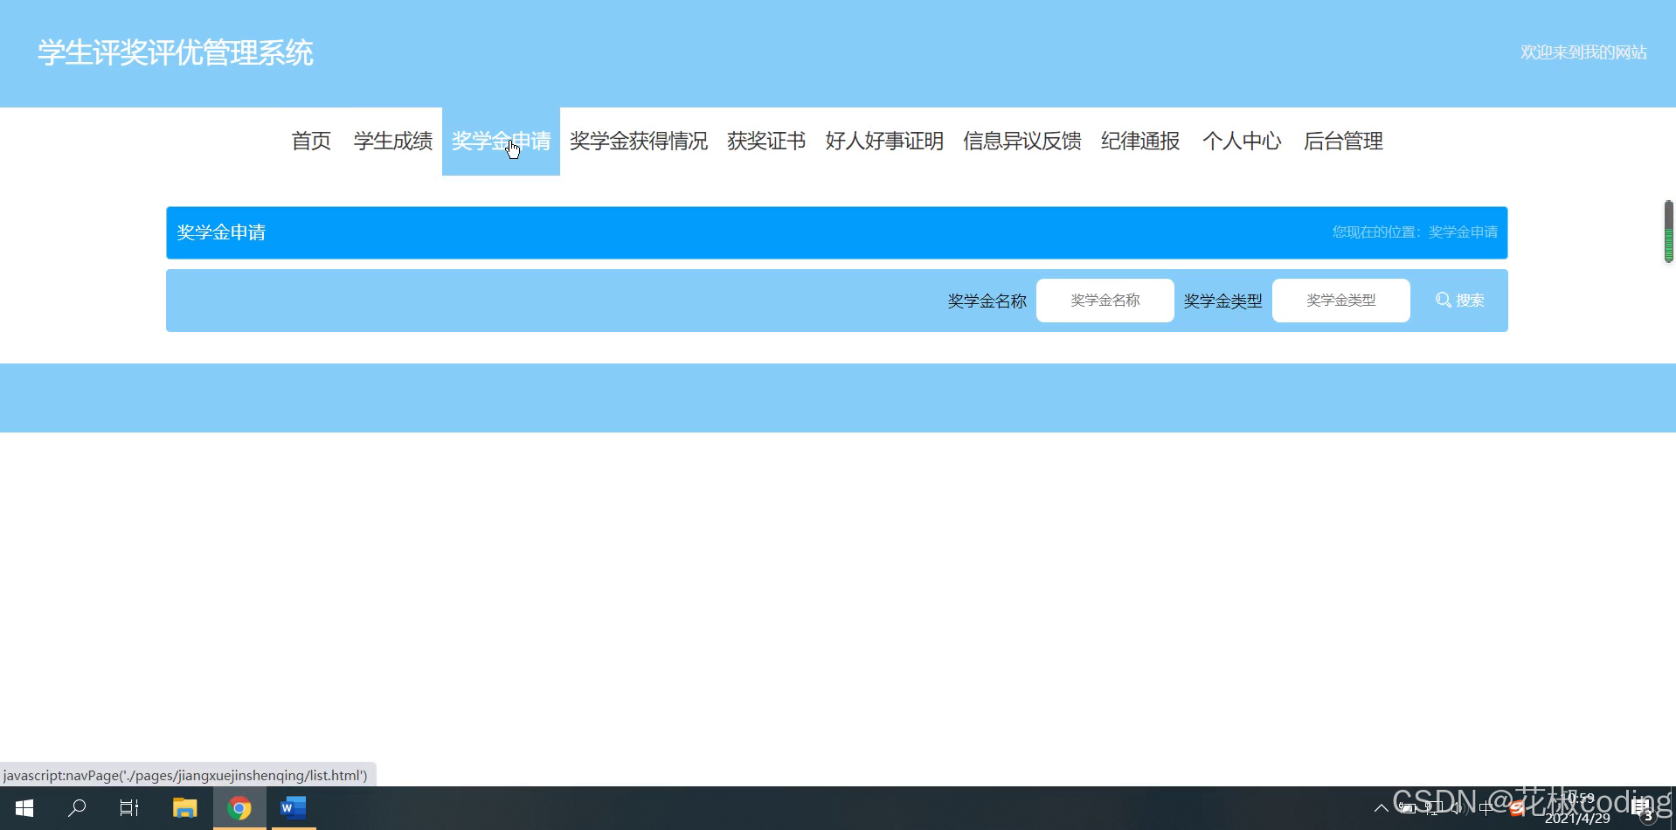The height and width of the screenshot is (830, 1676).
Task: Open File Explorer from the taskbar
Action: 184,808
